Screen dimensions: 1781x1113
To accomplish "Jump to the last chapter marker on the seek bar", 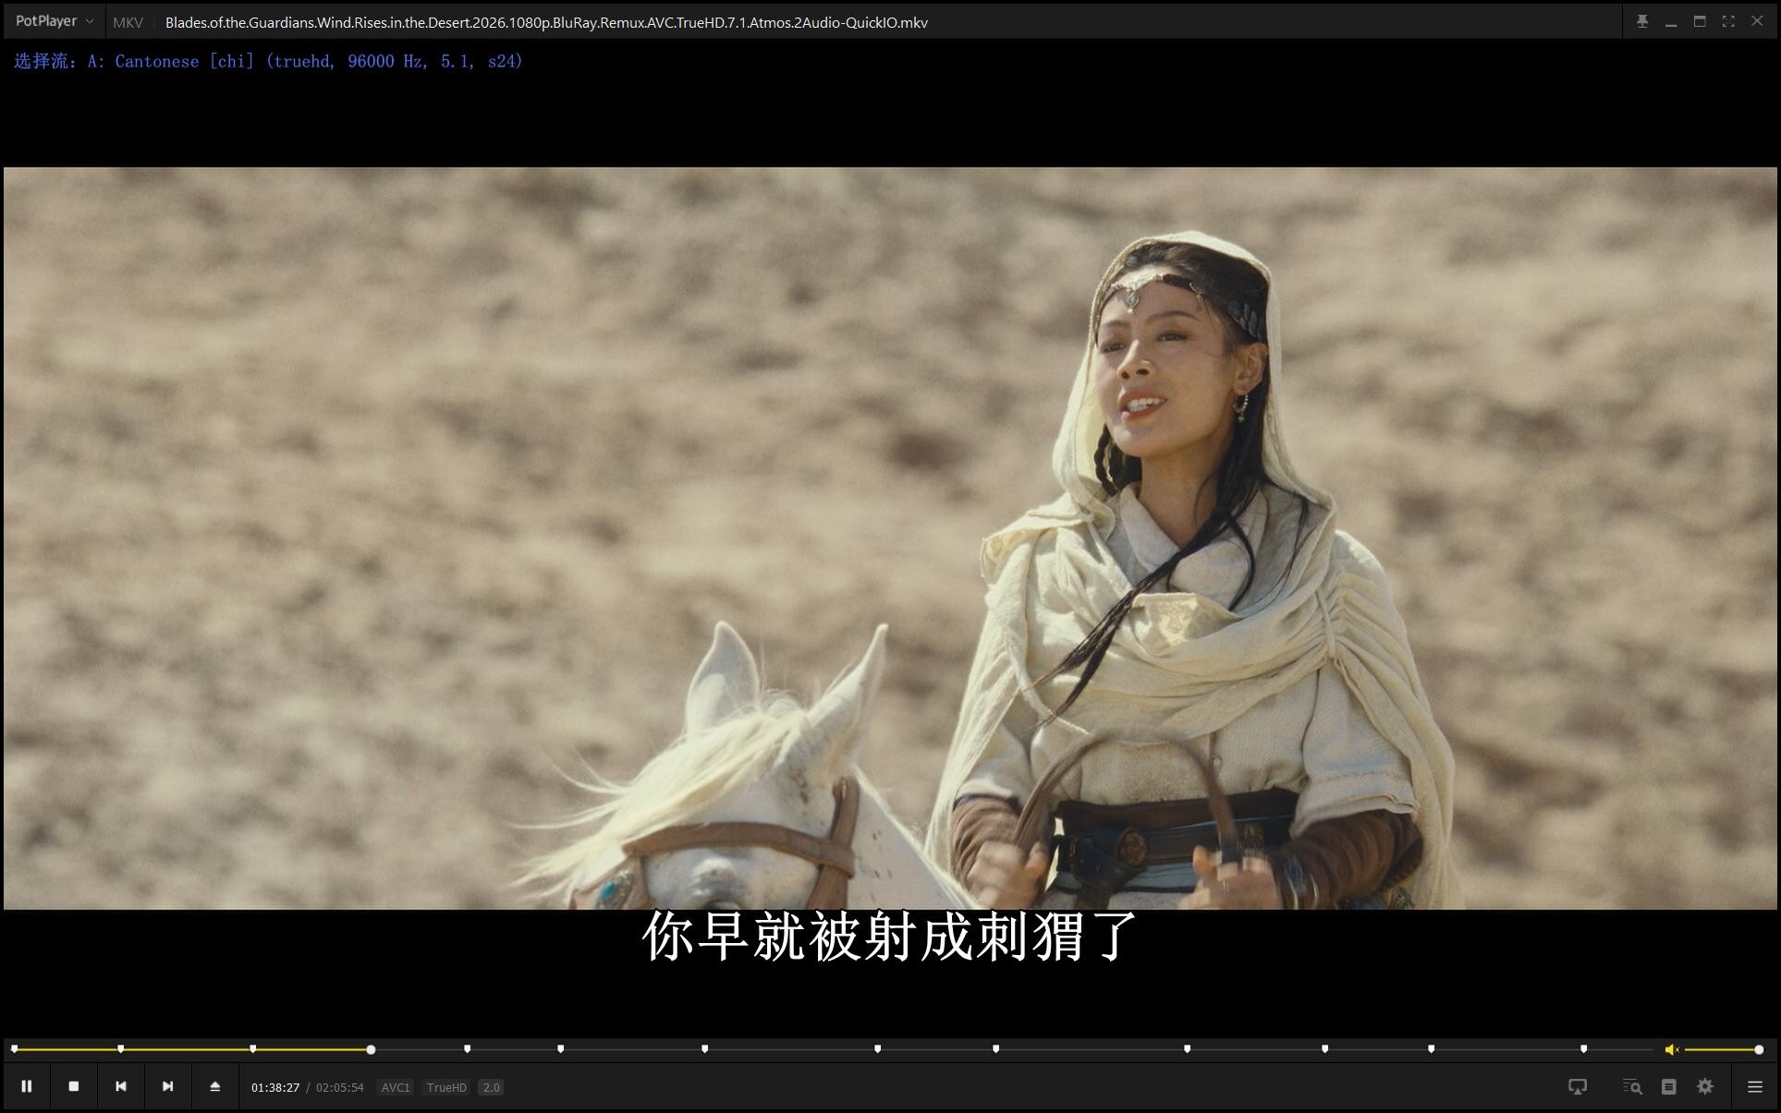I will click(1584, 1049).
